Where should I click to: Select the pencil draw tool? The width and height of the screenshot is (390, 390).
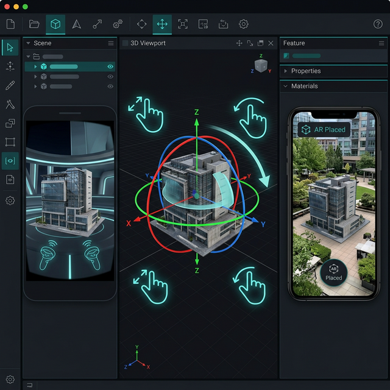(10, 85)
